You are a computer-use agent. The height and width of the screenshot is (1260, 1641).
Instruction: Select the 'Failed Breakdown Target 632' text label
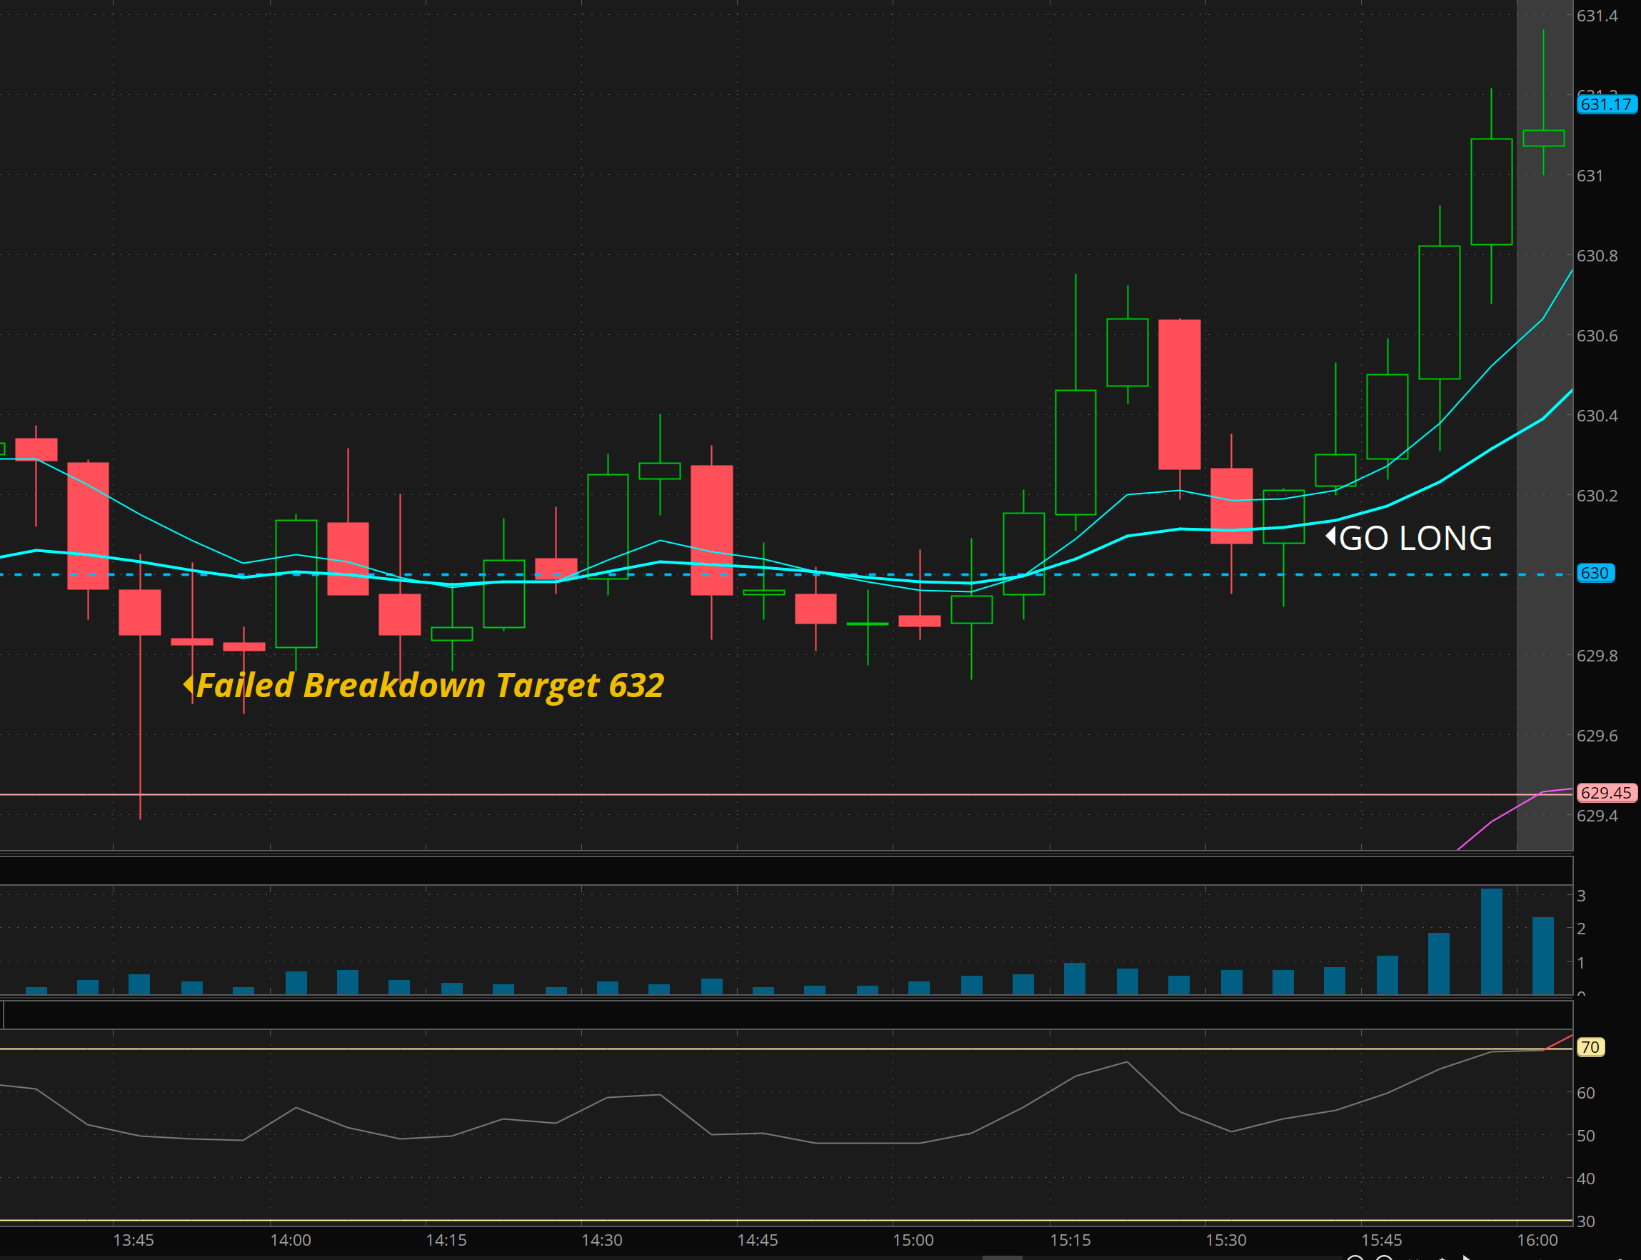430,686
